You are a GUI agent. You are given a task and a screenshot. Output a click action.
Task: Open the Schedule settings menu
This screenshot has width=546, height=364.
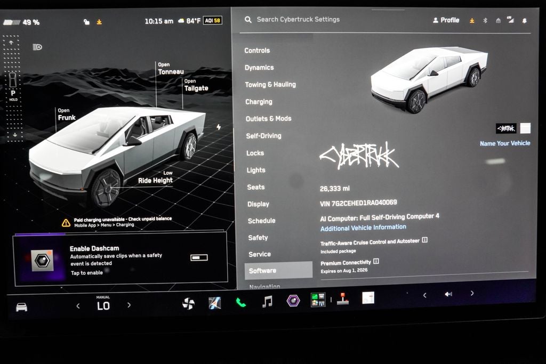tap(261, 221)
